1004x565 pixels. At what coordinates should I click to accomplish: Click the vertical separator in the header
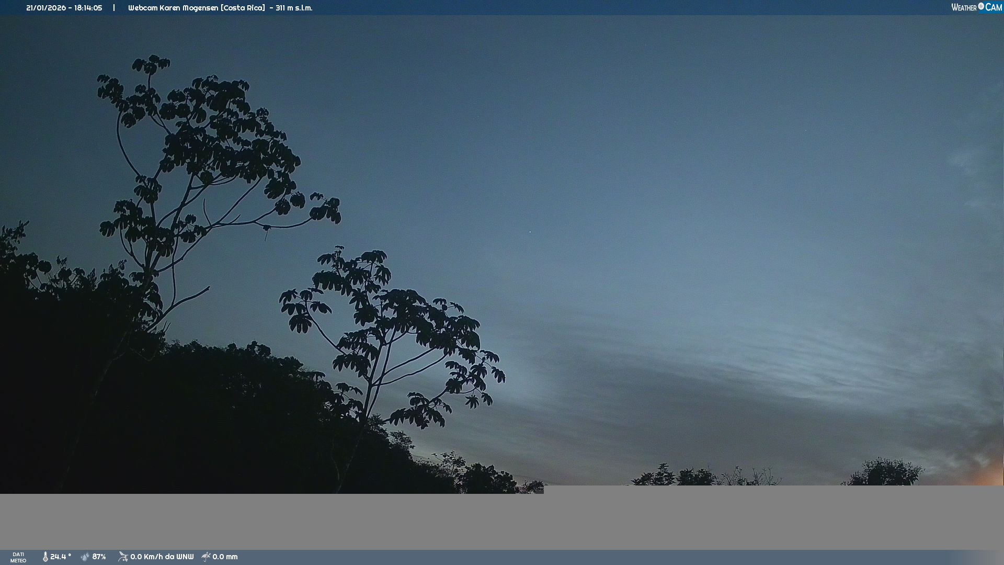point(114,8)
